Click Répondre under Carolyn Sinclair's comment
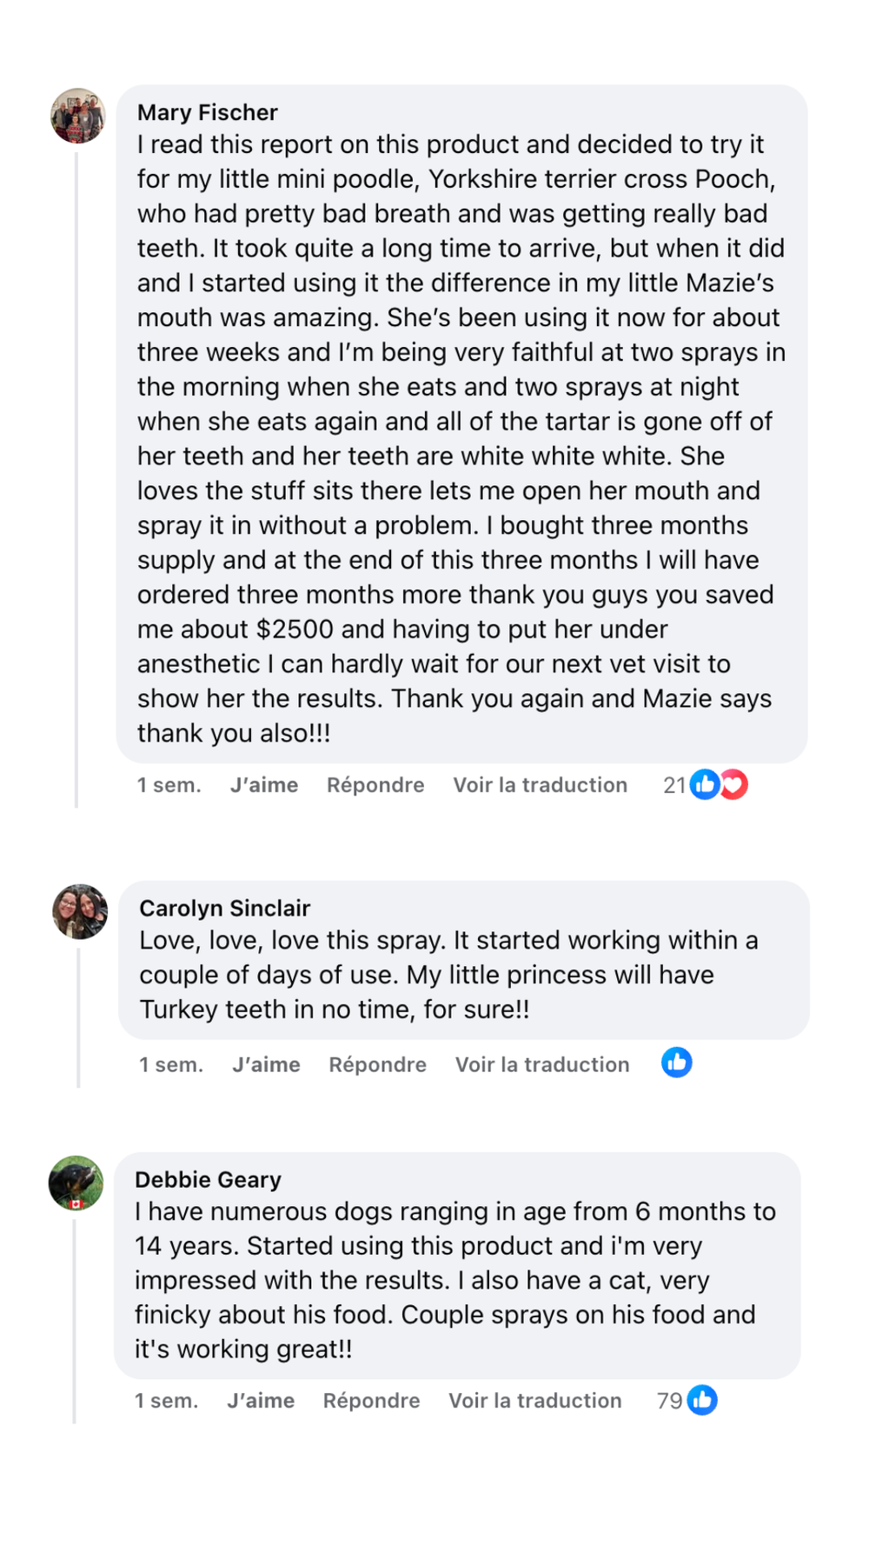The image size is (869, 1546). click(377, 1064)
